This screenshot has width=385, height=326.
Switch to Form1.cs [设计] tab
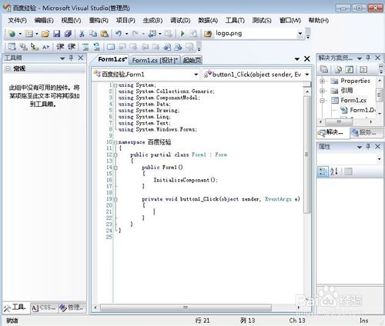point(155,60)
